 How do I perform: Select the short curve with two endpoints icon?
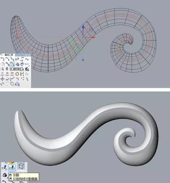tap(27, 79)
